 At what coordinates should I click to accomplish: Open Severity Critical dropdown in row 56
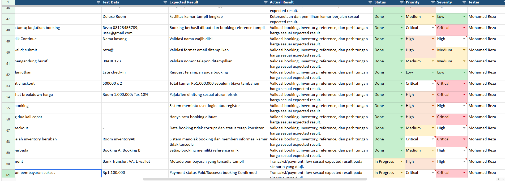[464, 117]
